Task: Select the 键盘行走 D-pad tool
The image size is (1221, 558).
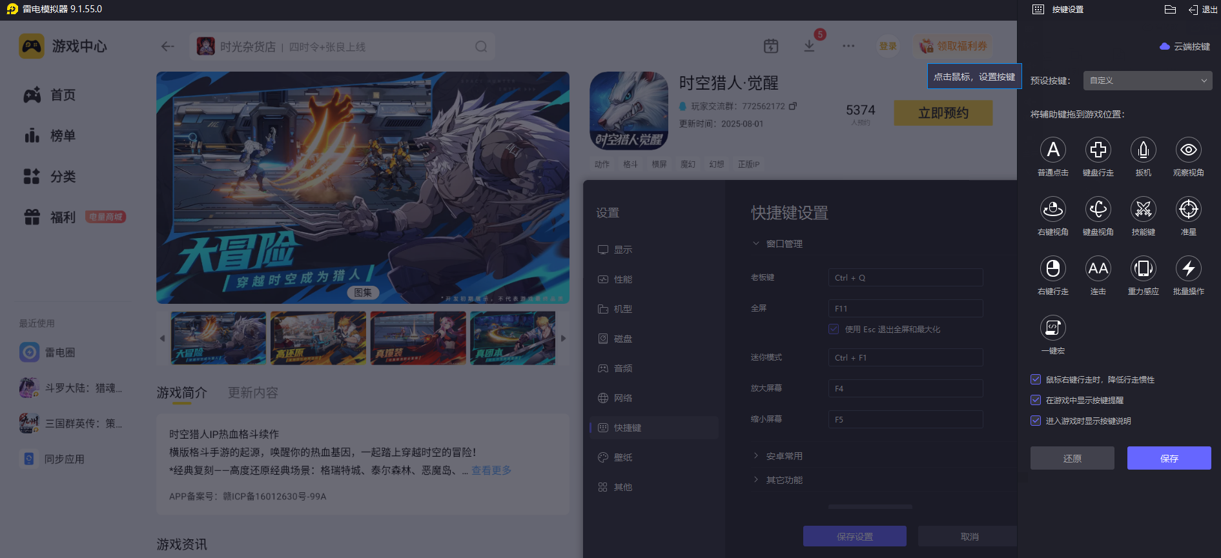Action: pyautogui.click(x=1098, y=150)
